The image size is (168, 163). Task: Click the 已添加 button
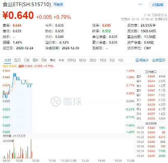pos(158,5)
